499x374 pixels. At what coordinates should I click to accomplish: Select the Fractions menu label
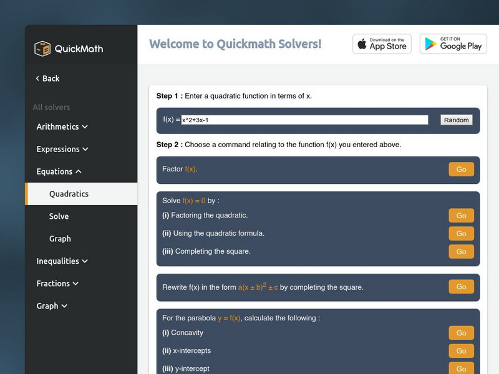click(53, 284)
